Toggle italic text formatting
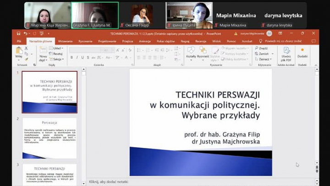330x186 pixels. coord(77,57)
